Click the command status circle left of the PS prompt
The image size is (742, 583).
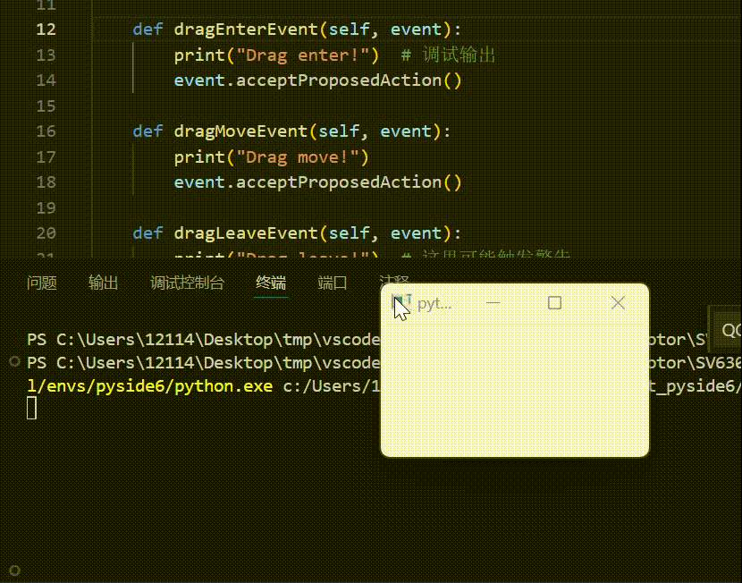click(13, 363)
